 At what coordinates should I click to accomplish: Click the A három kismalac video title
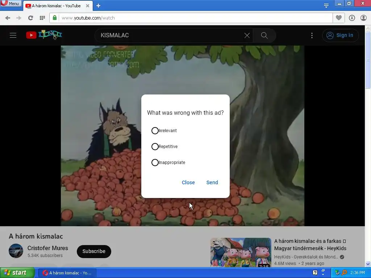tap(36, 236)
